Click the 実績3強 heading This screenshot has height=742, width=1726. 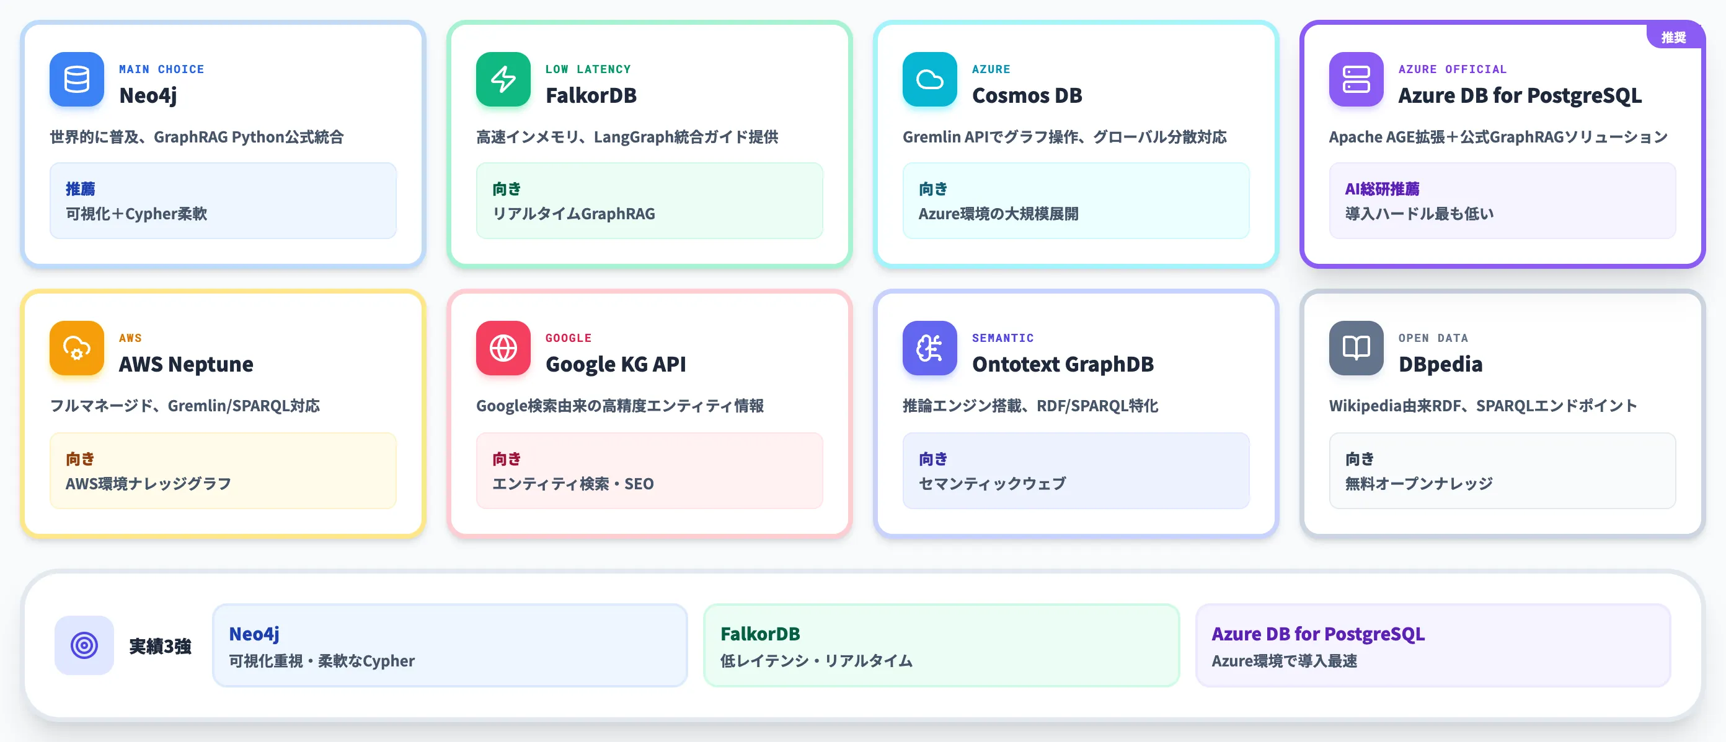(160, 646)
